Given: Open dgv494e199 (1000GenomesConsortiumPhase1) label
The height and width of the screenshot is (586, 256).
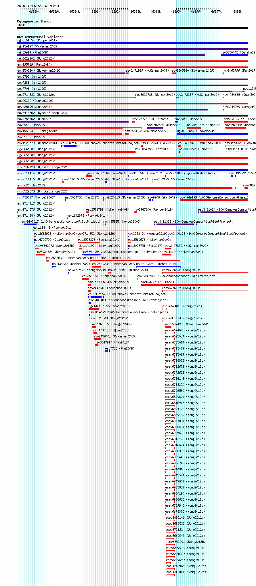Looking at the screenshot, I should (x=214, y=197).
